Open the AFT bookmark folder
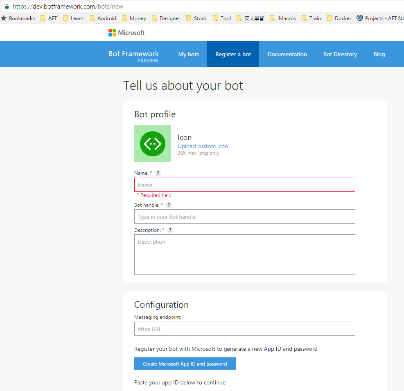Viewport: 404px width, 391px height. (x=49, y=18)
